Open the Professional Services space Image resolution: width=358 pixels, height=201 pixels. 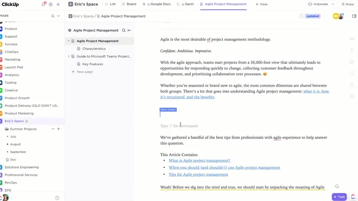pyautogui.click(x=21, y=175)
